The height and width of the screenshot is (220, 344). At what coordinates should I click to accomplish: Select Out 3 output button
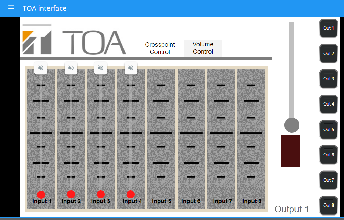pos(329,79)
